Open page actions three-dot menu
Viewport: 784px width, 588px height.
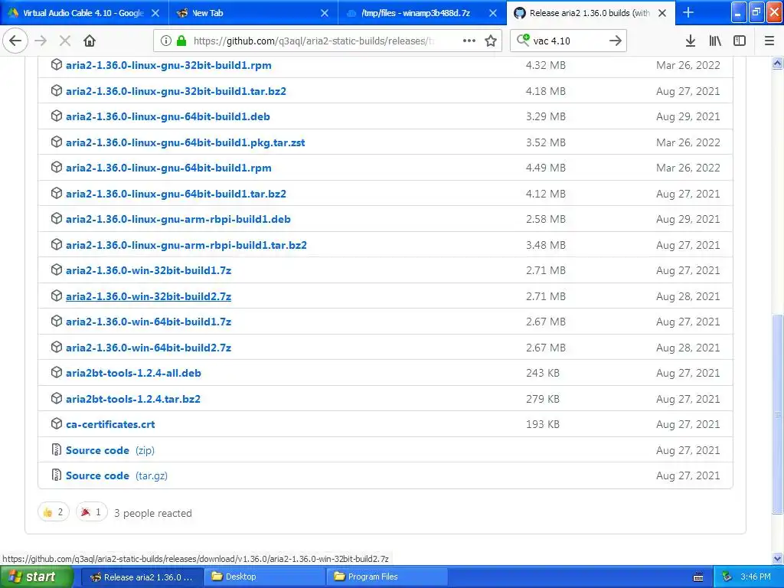pyautogui.click(x=469, y=41)
